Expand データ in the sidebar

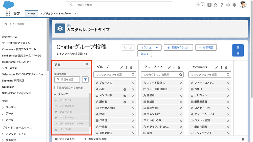(x=3, y=114)
